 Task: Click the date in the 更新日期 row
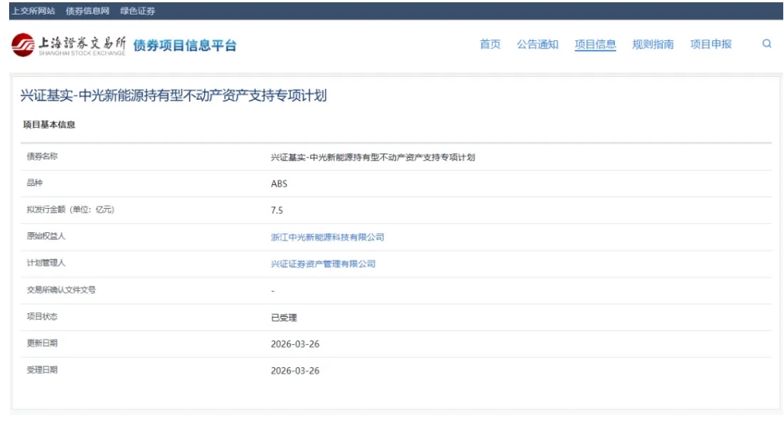[295, 344]
